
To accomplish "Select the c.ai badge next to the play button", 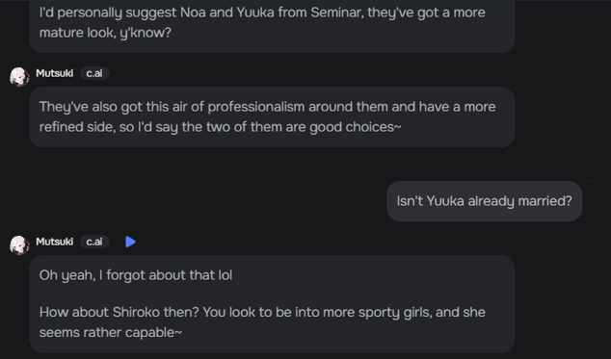I will (x=94, y=242).
